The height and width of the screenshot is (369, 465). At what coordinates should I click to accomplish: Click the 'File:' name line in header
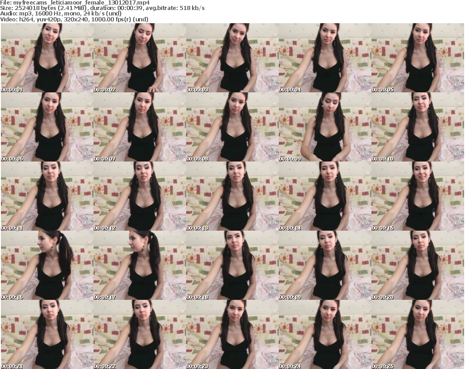pyautogui.click(x=75, y=3)
